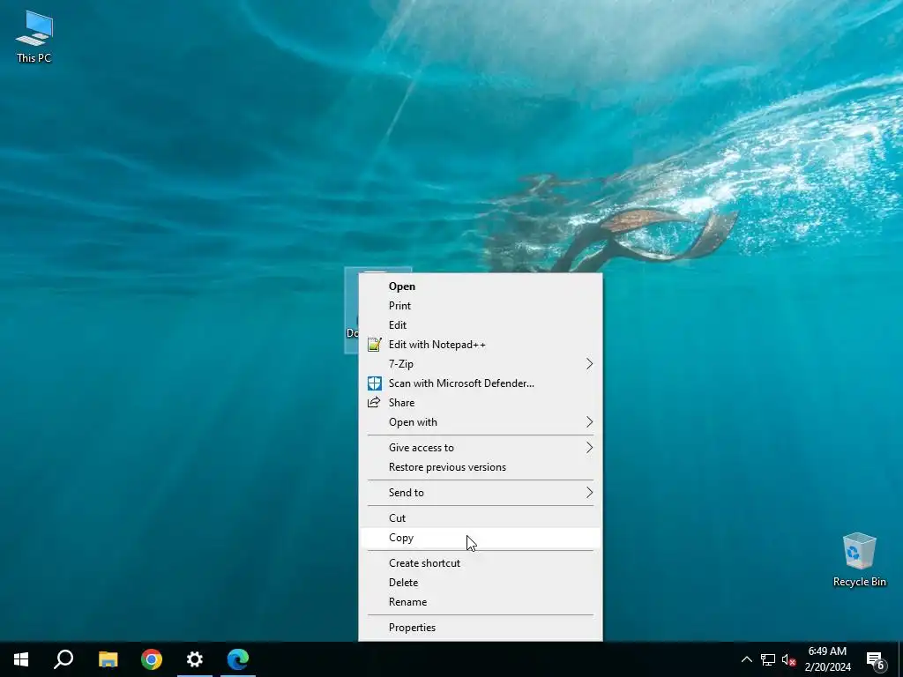This screenshot has width=903, height=677.
Task: Choose Copy in the context menu
Action: [x=481, y=538]
